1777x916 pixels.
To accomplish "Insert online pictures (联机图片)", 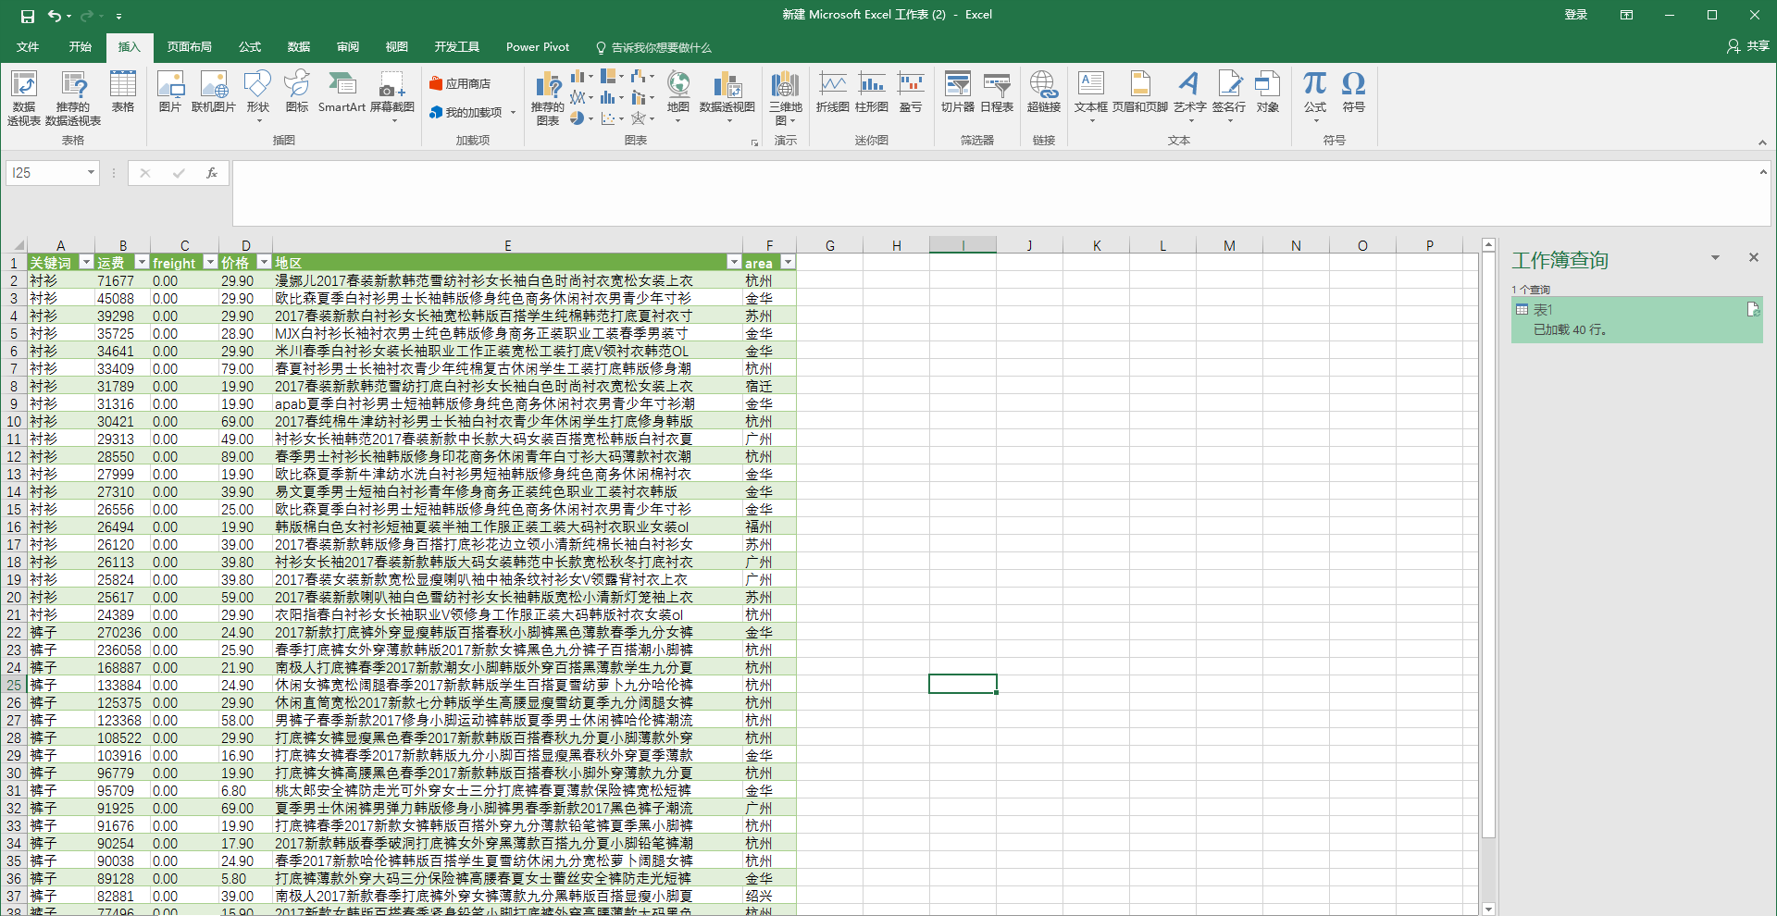I will point(214,92).
